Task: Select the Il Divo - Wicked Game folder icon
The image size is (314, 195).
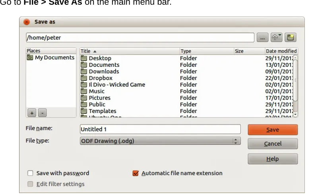Action: point(84,85)
